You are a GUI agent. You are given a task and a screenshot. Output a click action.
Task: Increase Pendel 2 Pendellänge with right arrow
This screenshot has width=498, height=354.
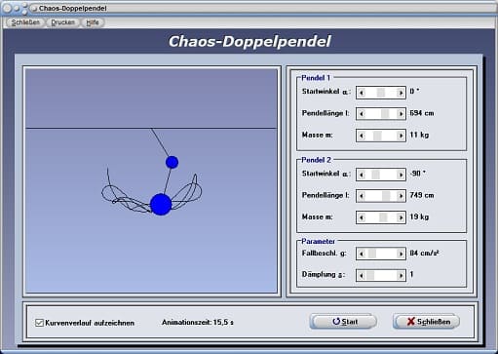tap(401, 196)
